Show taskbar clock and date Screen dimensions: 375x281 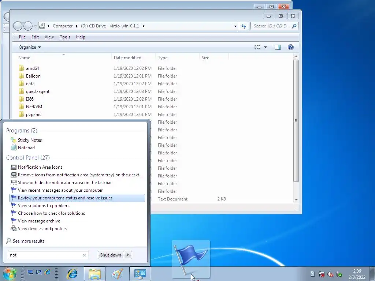pos(357,274)
